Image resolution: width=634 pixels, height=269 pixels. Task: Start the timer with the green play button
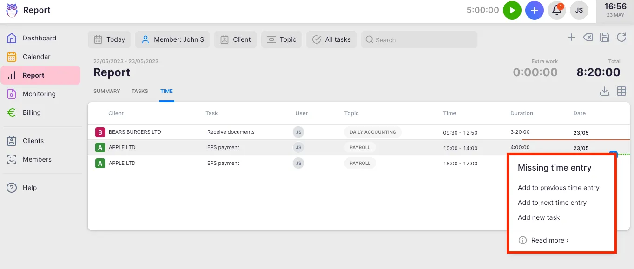(512, 10)
